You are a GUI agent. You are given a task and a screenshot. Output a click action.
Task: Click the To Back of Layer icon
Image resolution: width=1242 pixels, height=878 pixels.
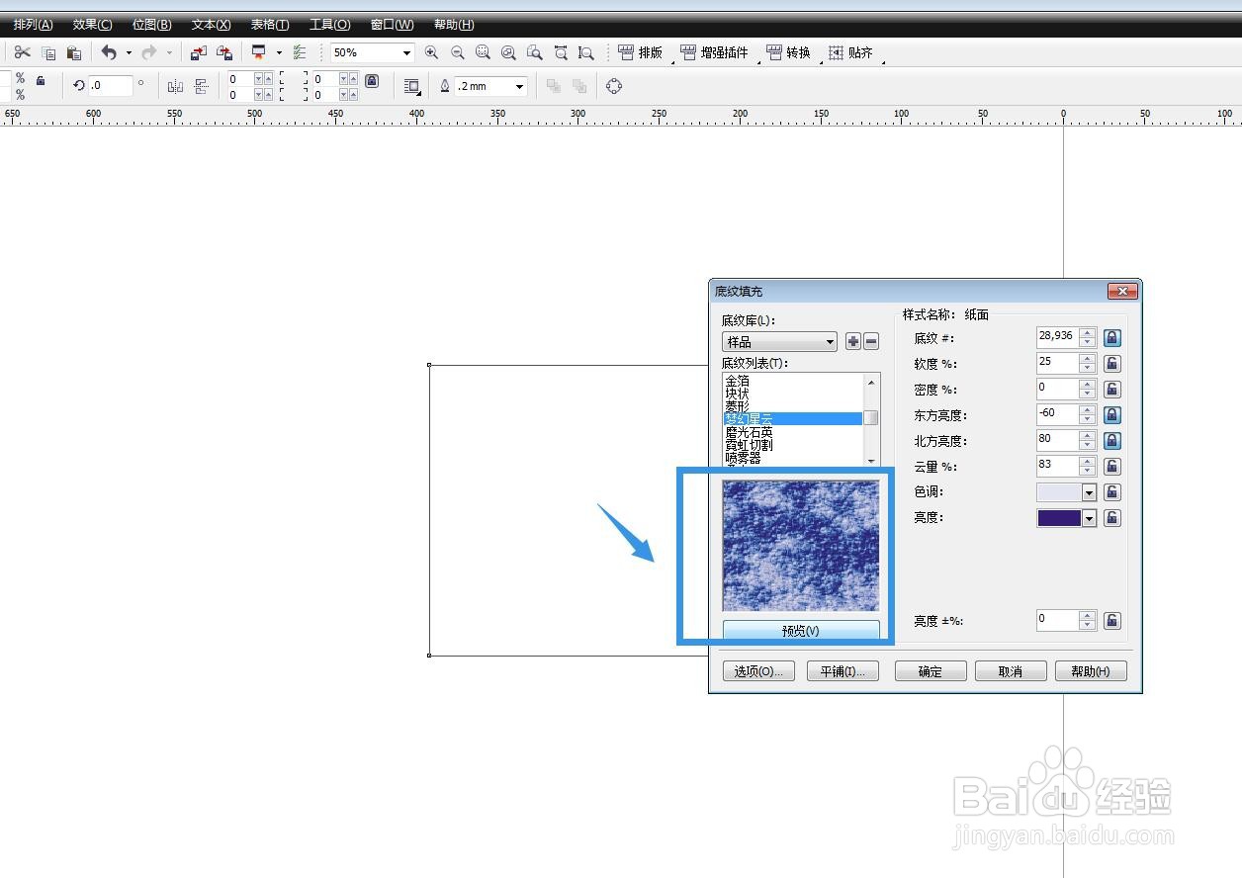[580, 86]
